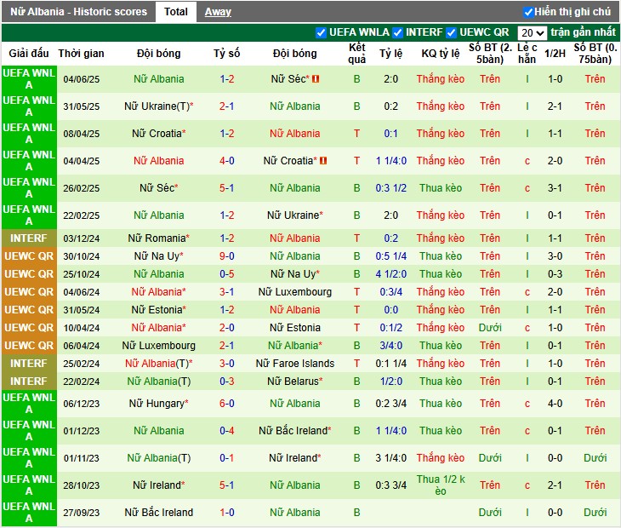Open the recent matches count dropdown
The height and width of the screenshot is (528, 621).
click(x=532, y=32)
